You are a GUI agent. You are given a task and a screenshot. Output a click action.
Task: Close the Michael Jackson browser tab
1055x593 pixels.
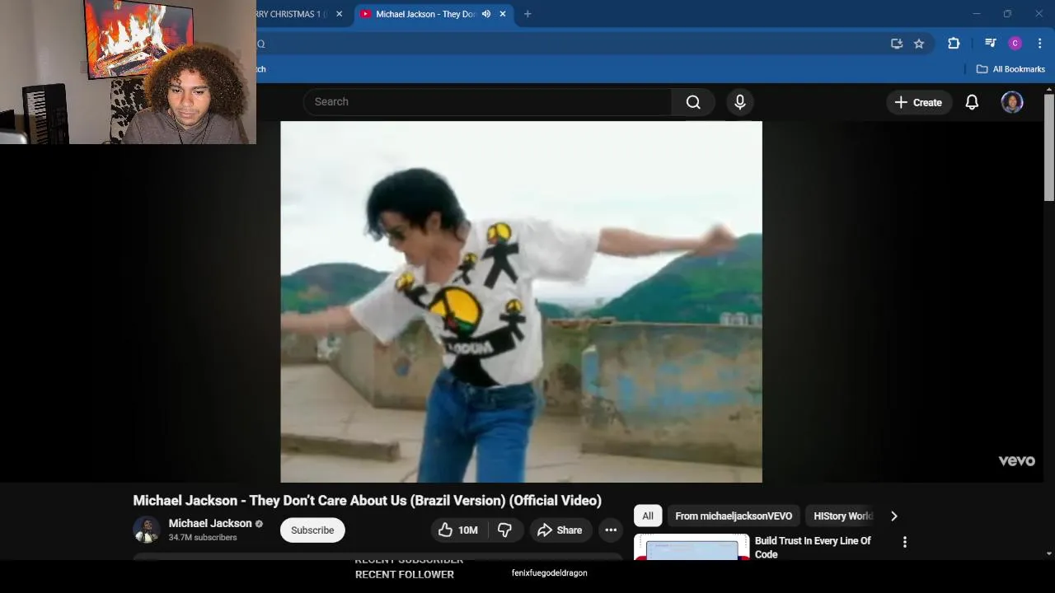[x=503, y=14]
